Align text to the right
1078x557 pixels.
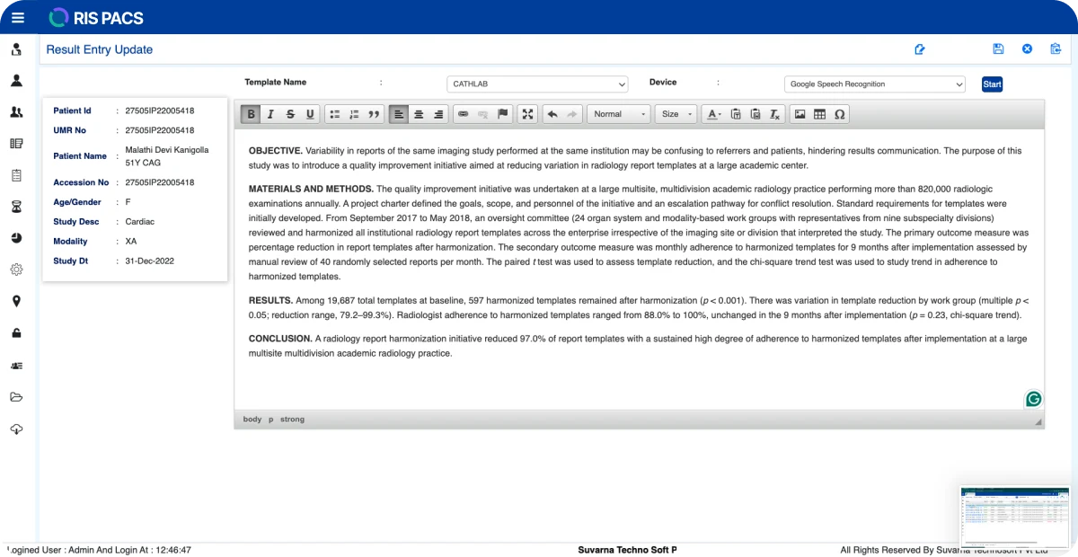click(438, 114)
